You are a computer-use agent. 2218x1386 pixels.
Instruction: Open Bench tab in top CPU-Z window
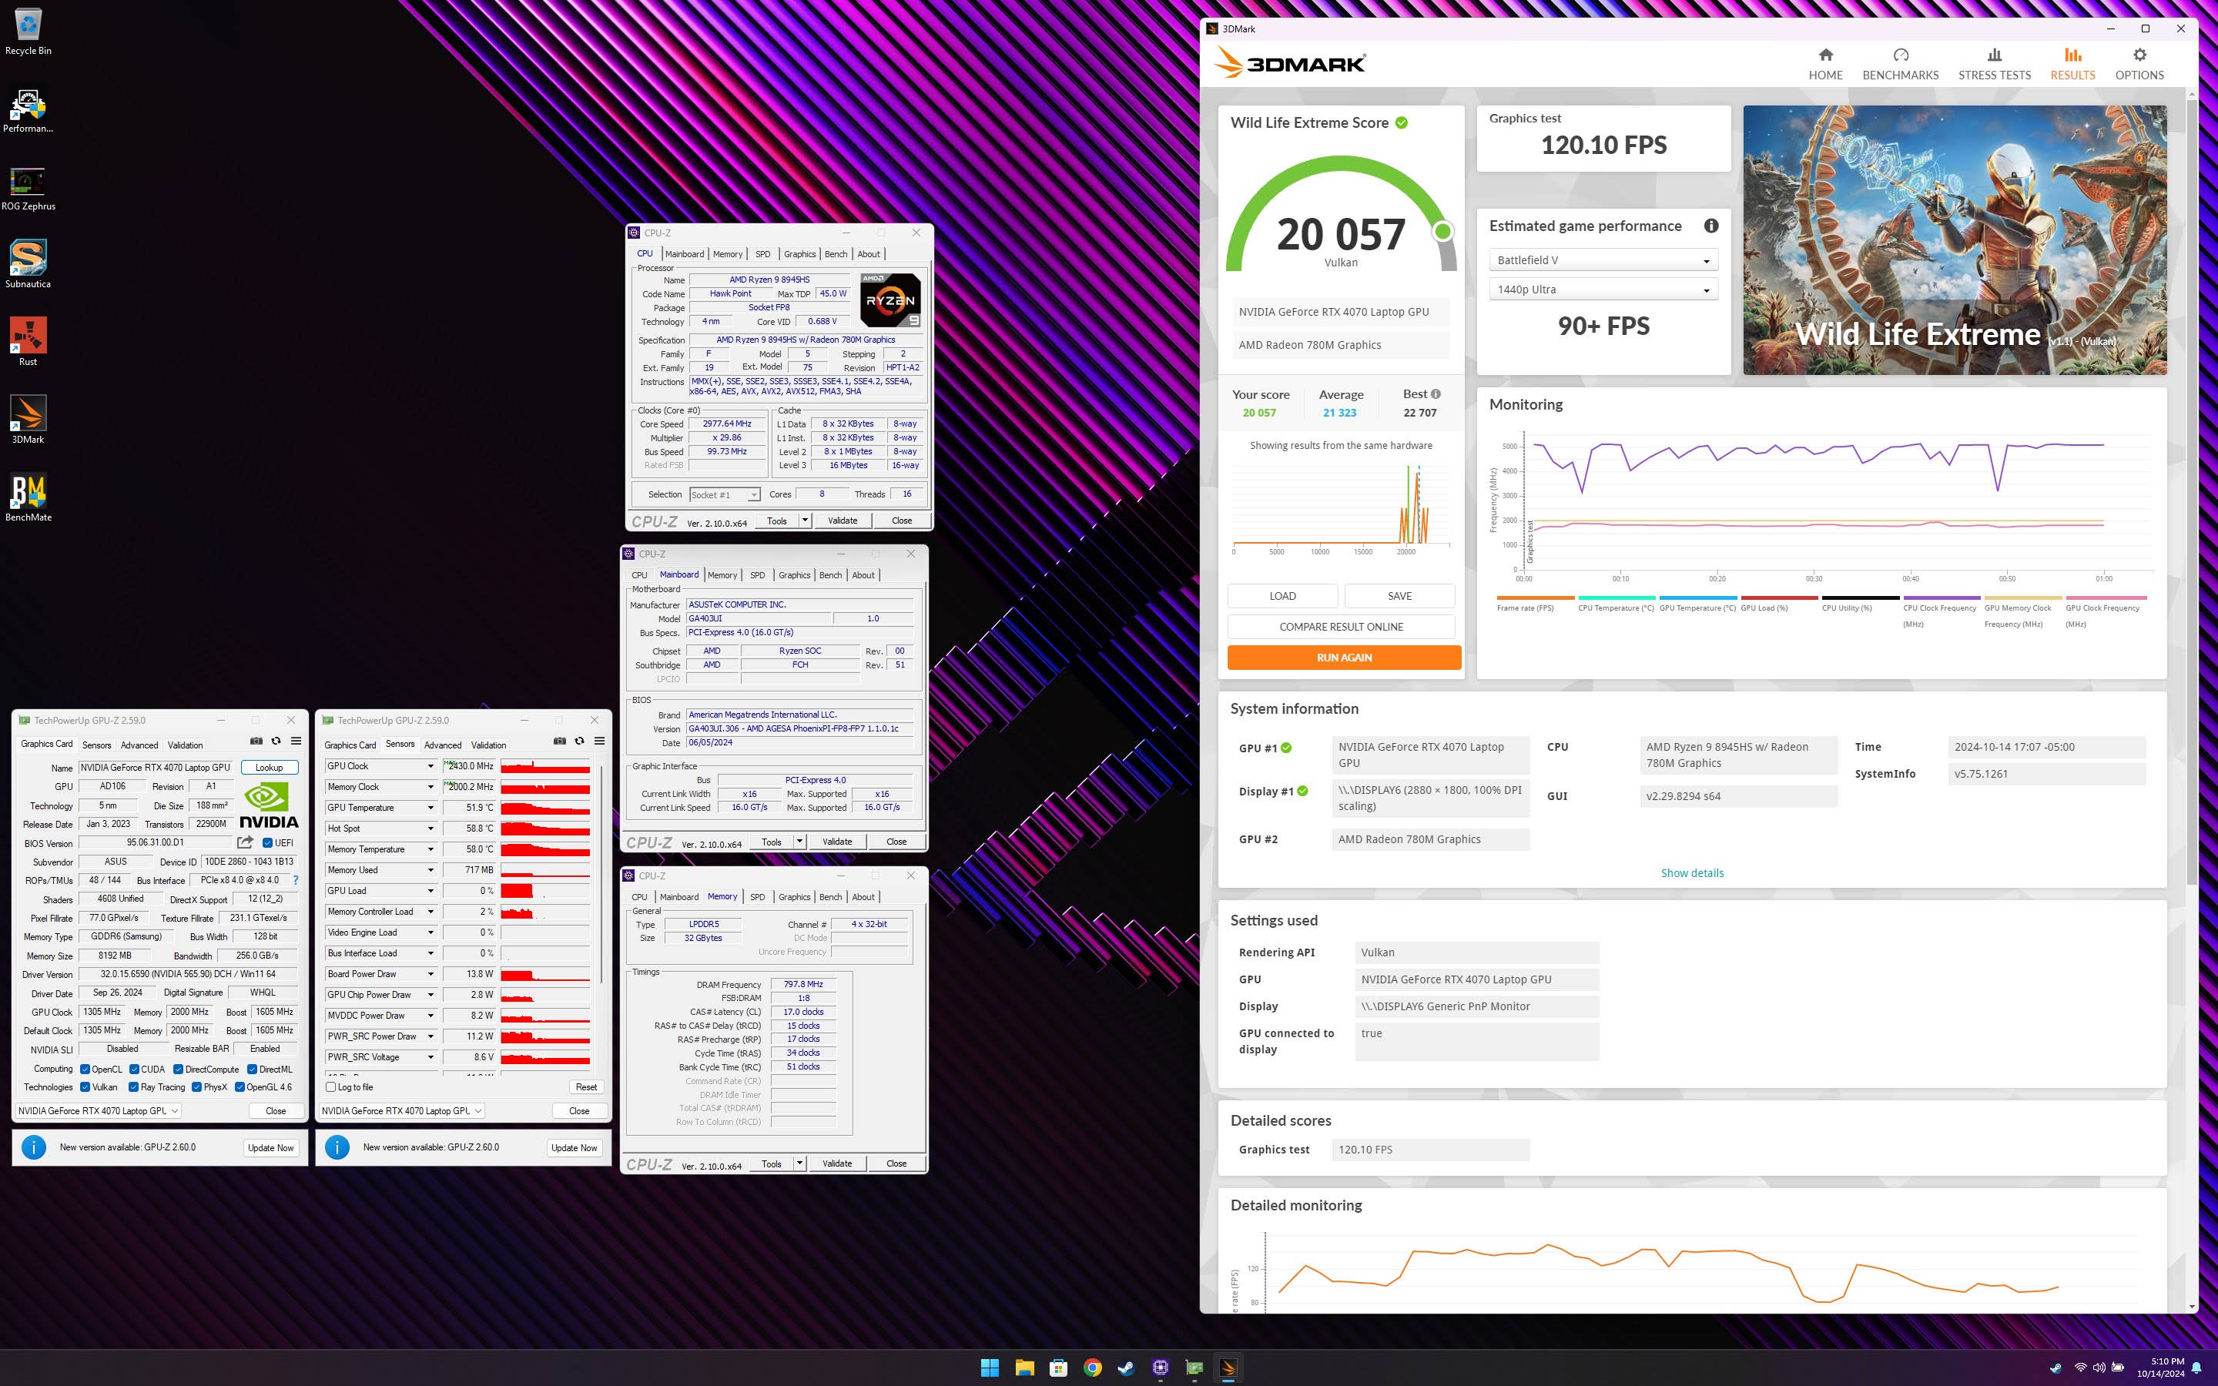[x=836, y=254]
